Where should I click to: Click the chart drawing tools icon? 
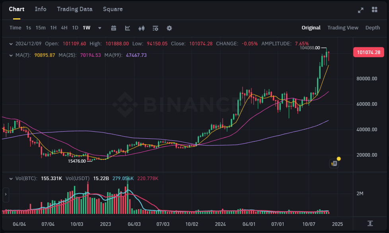127,28
